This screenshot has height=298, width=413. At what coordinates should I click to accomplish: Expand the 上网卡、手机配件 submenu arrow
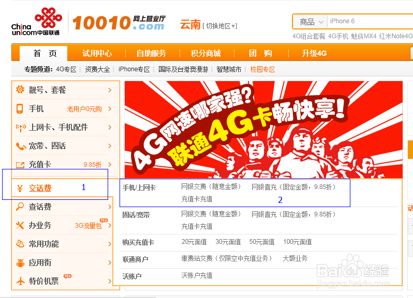110,128
